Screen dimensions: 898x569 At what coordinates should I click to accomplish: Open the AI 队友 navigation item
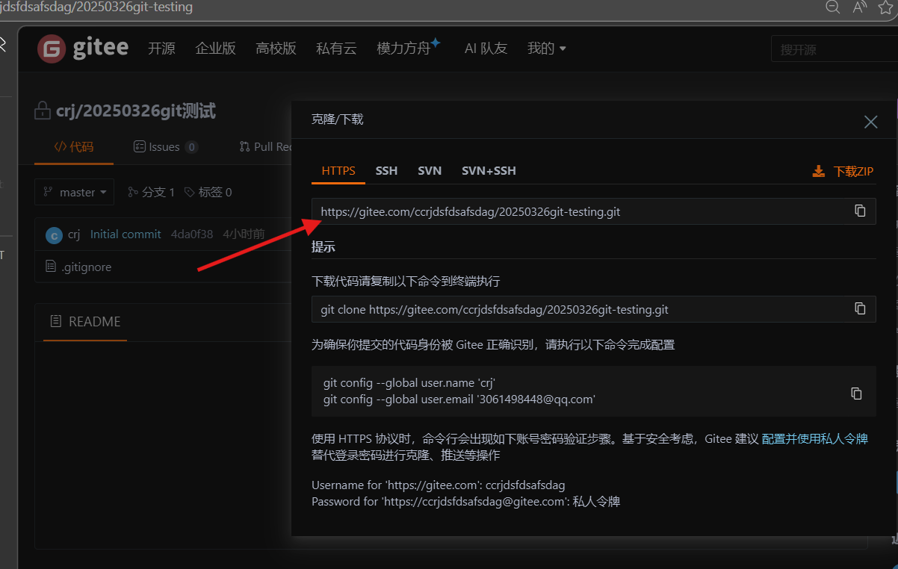coord(486,49)
